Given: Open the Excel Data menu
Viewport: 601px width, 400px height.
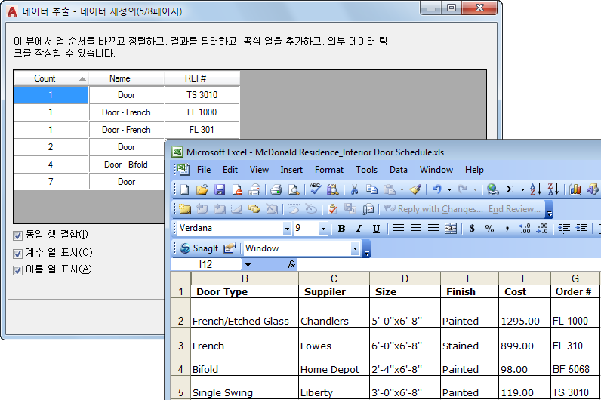Looking at the screenshot, I should tap(398, 170).
